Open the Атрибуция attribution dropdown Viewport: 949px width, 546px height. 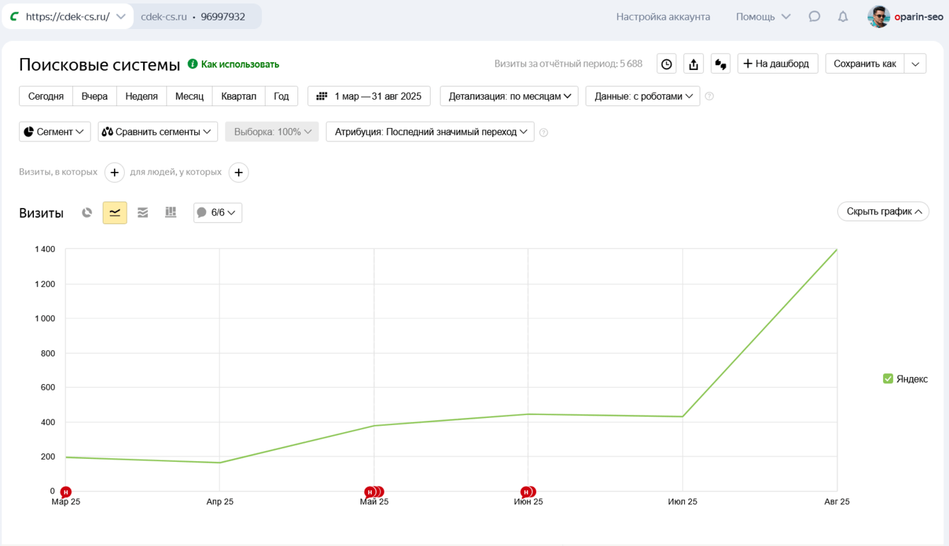tap(430, 132)
